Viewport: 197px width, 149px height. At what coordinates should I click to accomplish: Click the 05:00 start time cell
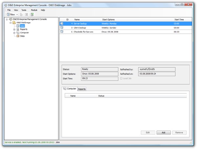point(176,28)
